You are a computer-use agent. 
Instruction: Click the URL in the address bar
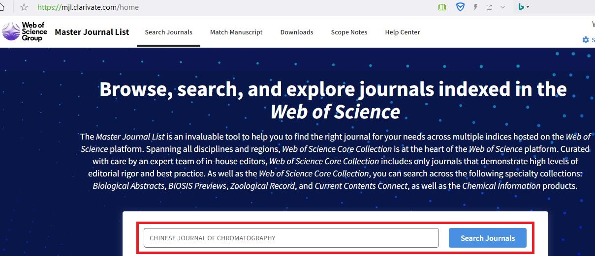(x=88, y=7)
